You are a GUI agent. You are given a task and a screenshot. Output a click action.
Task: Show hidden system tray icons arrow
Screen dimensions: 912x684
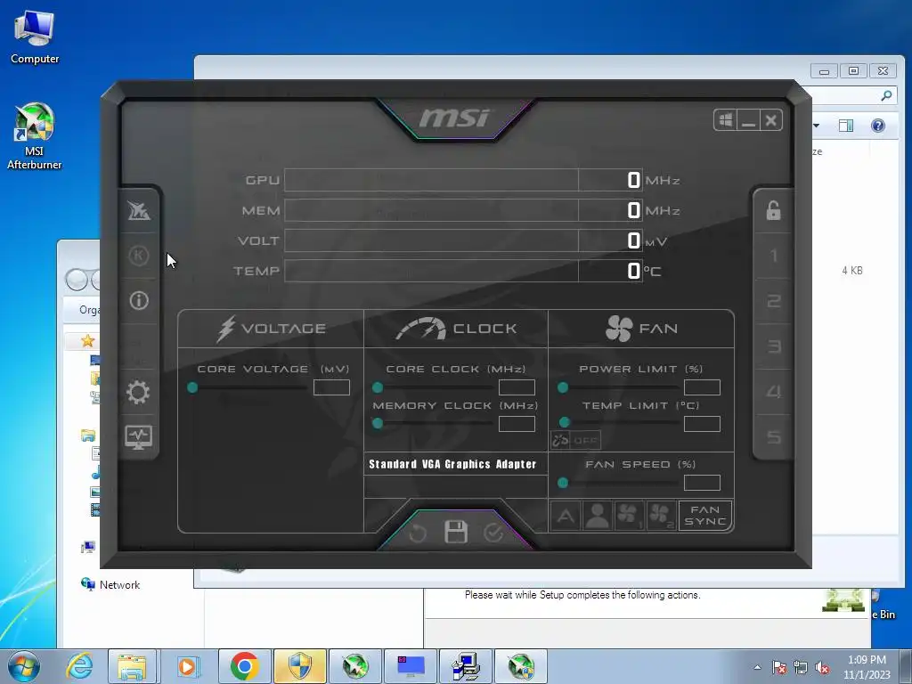(757, 667)
